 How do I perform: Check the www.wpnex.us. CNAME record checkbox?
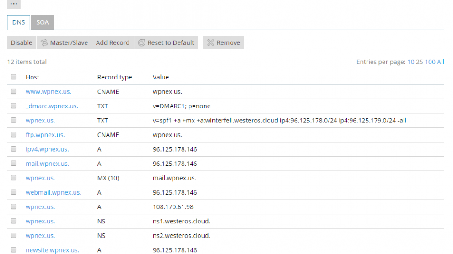click(14, 91)
